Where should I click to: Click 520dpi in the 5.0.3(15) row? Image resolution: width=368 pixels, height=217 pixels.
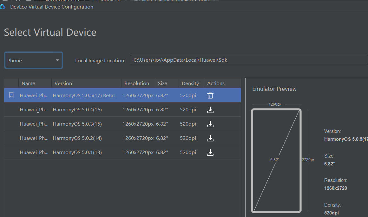point(188,124)
